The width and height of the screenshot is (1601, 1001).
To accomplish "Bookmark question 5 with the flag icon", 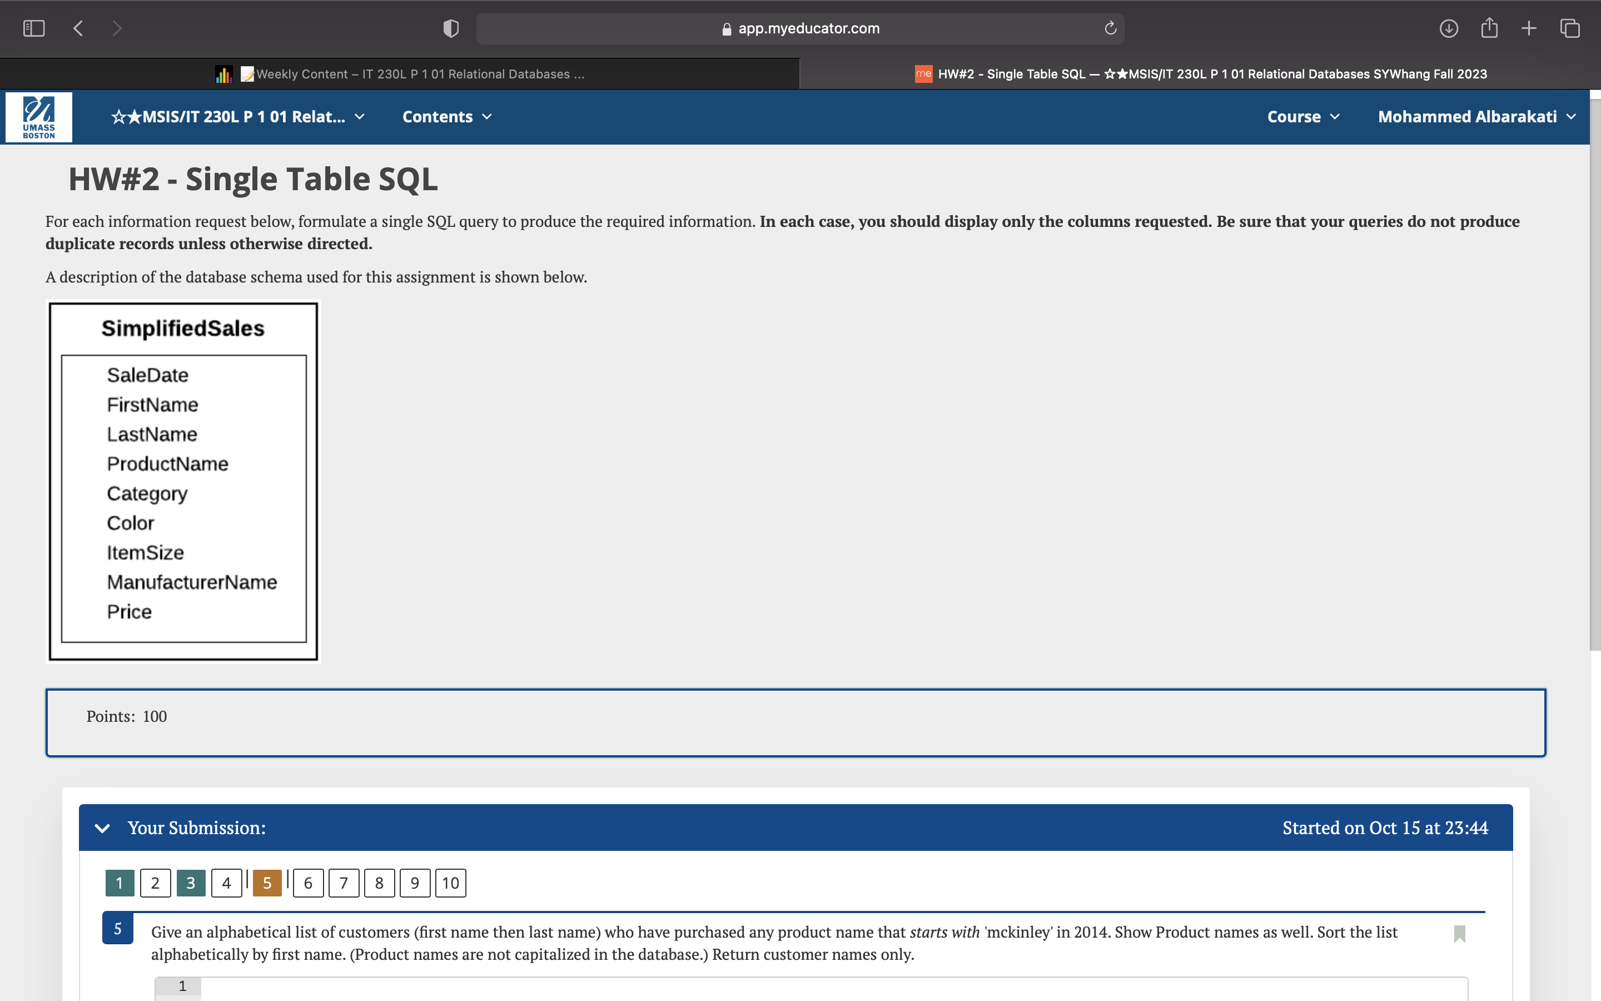I will 1459,934.
